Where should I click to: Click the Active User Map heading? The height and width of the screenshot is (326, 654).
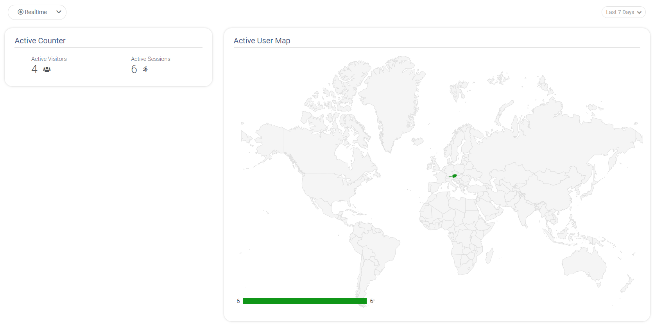tap(262, 41)
